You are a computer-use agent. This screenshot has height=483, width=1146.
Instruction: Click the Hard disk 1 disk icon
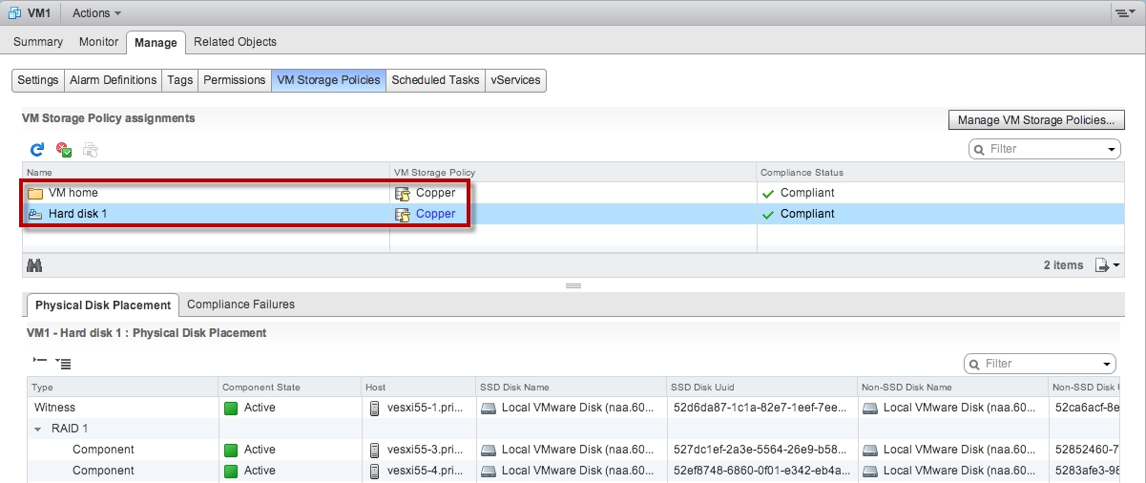tap(35, 214)
